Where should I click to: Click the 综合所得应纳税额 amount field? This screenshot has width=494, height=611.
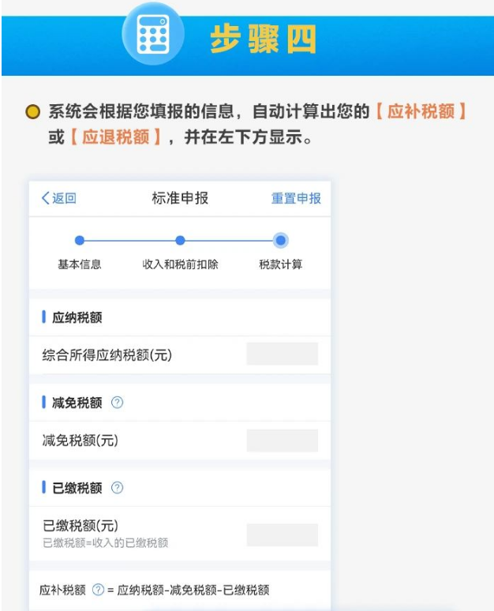pyautogui.click(x=283, y=354)
